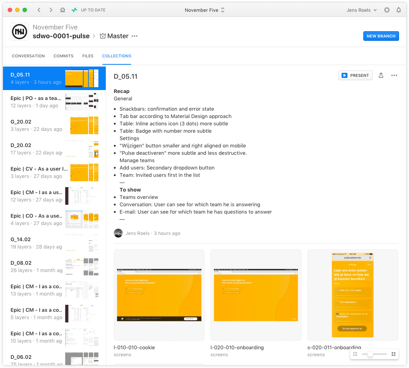
Task: Open the Files tab
Action: point(88,56)
